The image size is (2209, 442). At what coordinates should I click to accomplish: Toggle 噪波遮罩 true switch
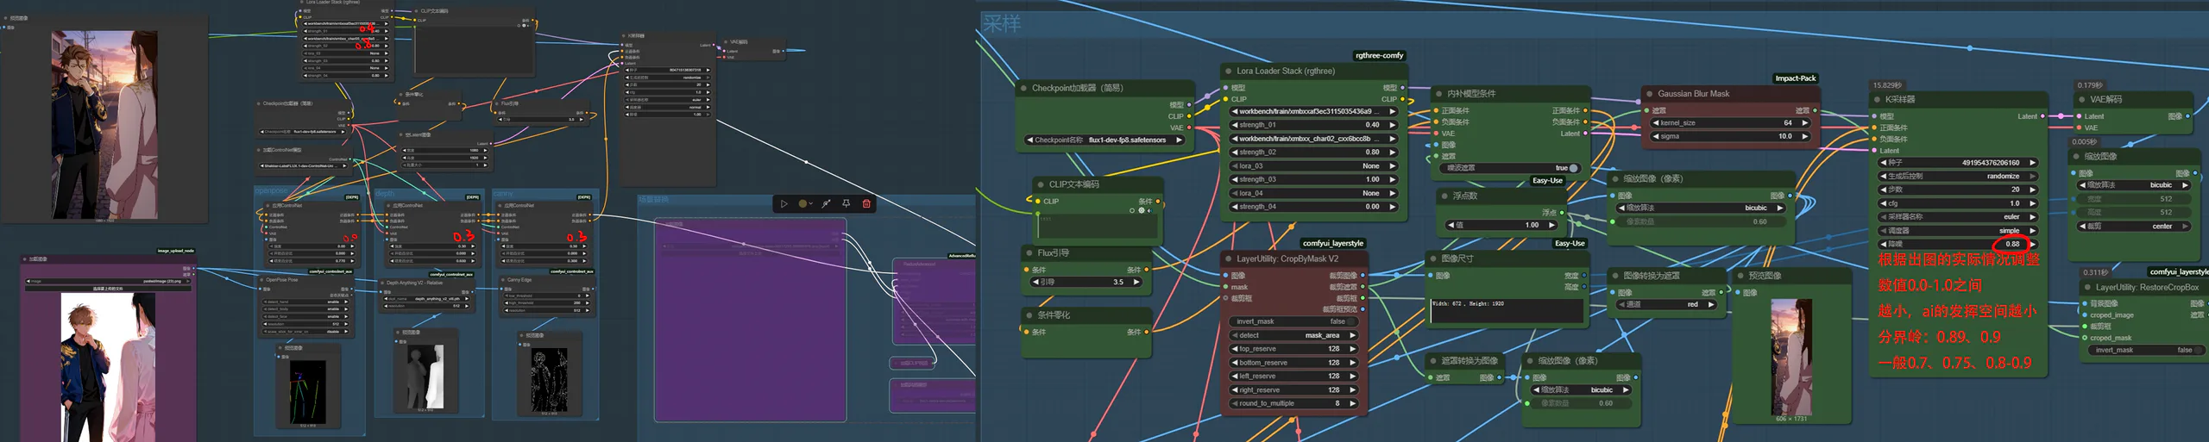[x=1573, y=168]
